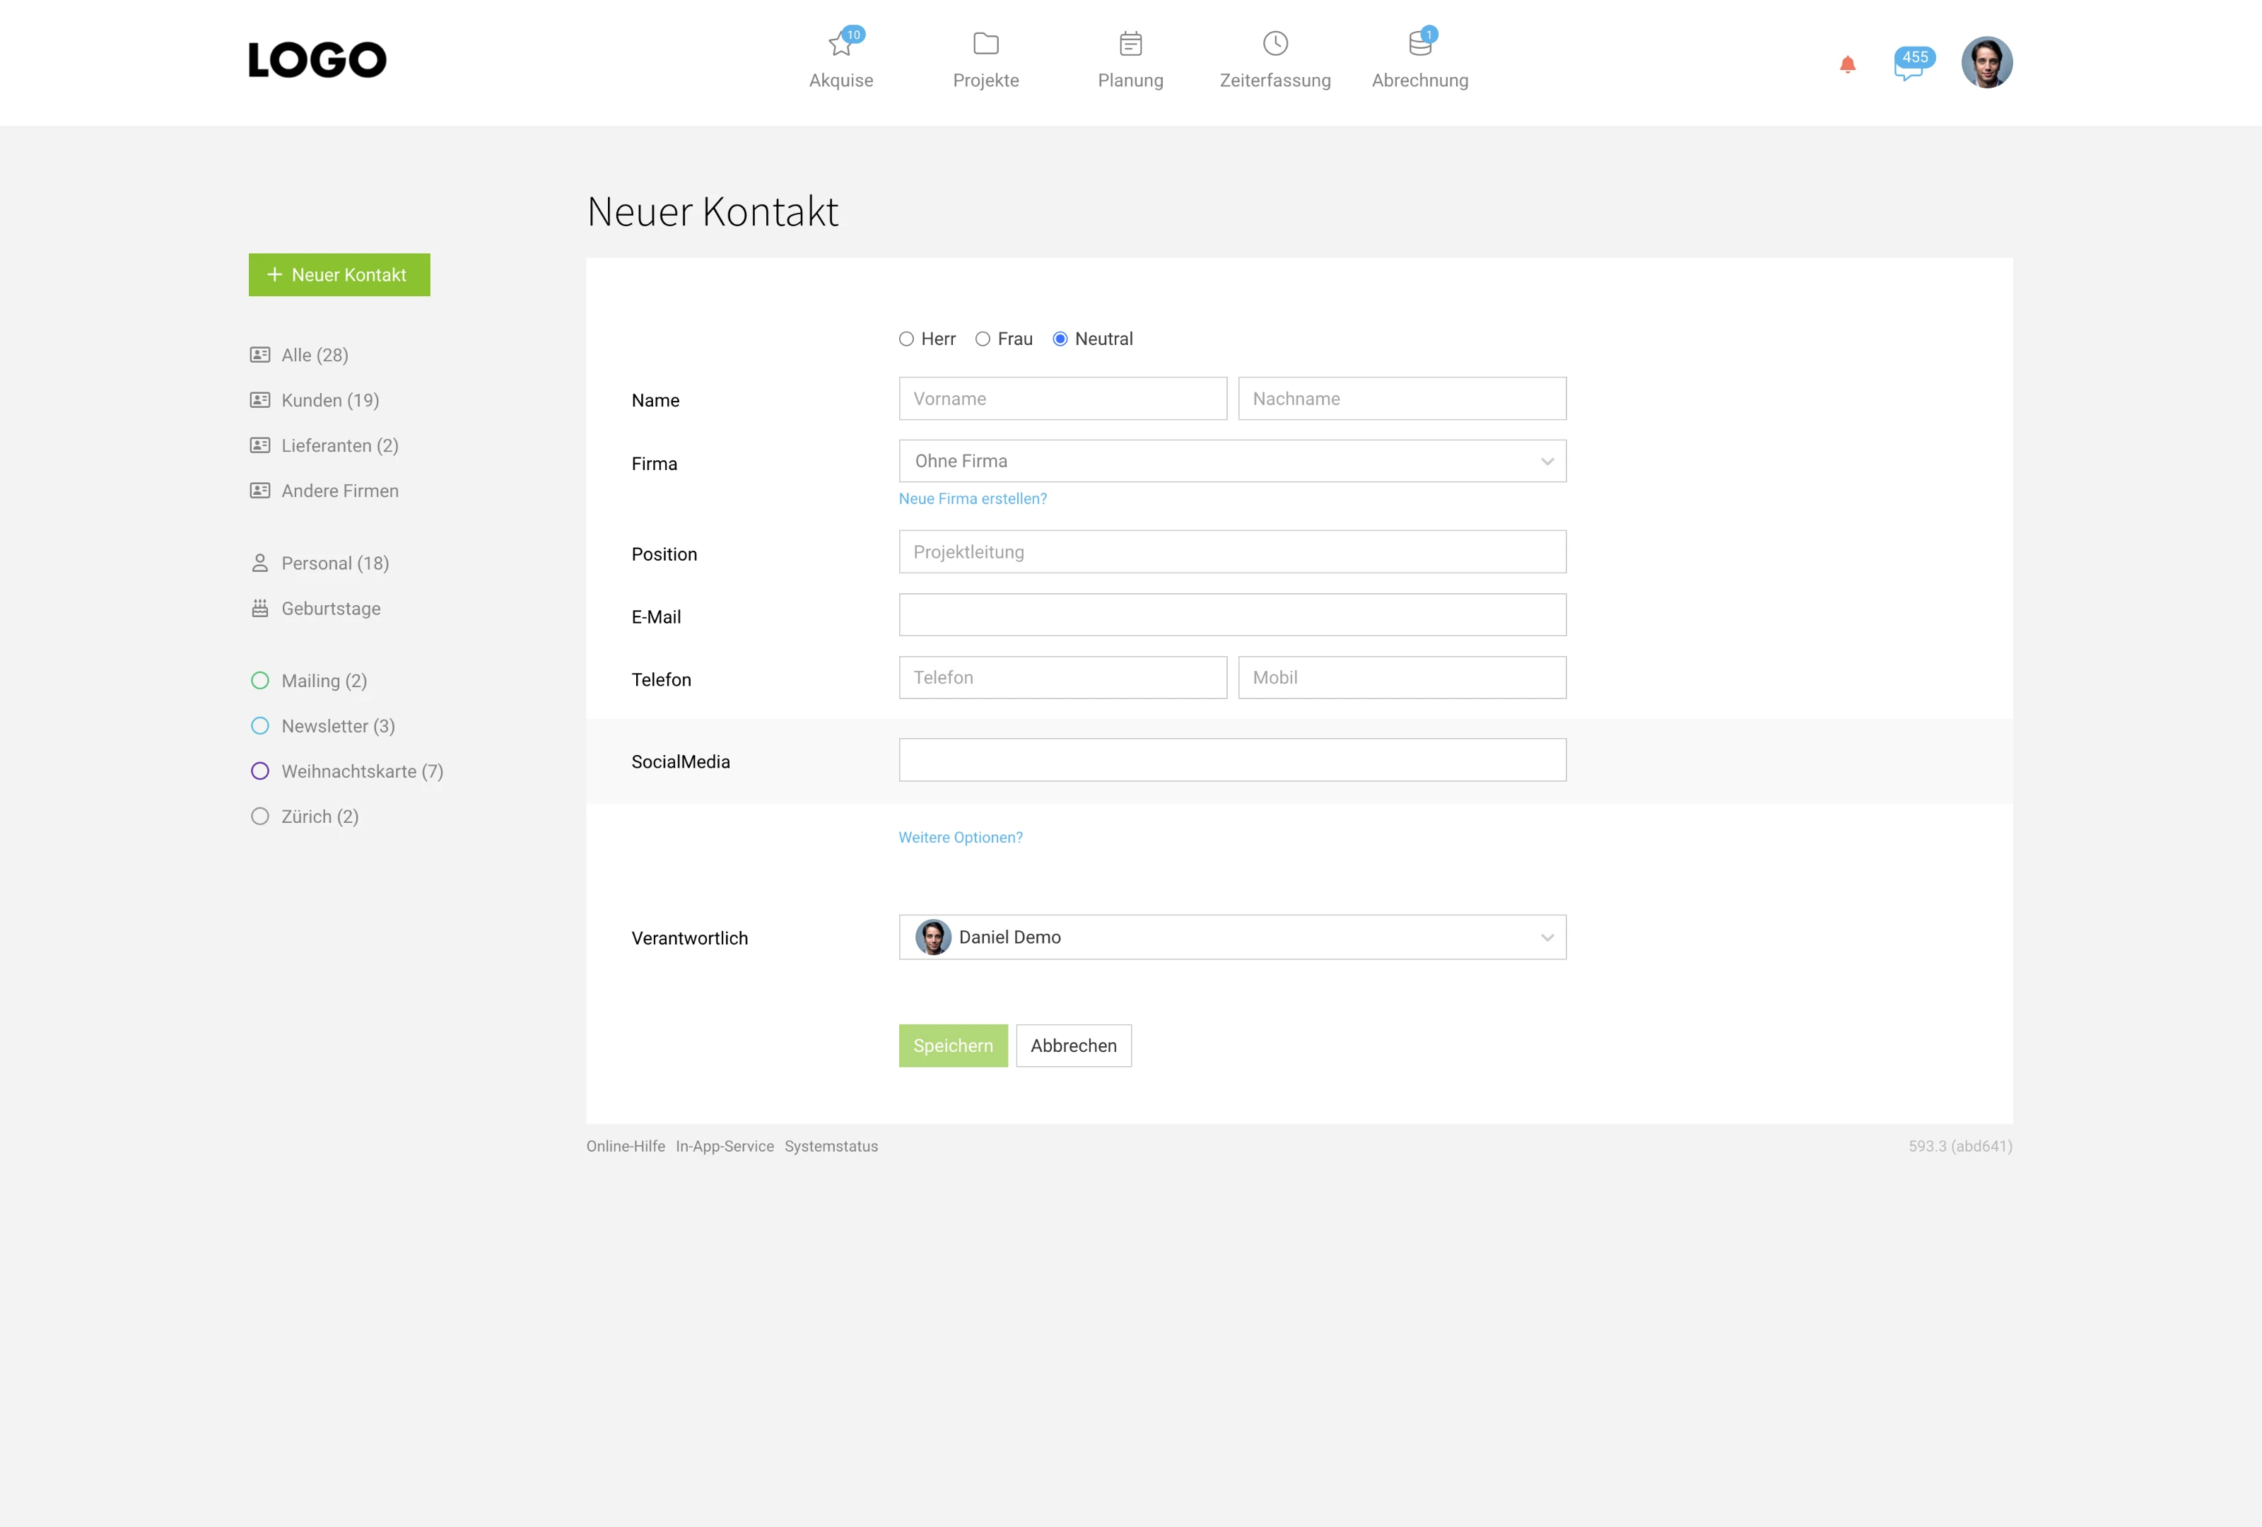Filter by the purple Weihnachtskarte tag circle
The width and height of the screenshot is (2262, 1527).
tap(260, 771)
